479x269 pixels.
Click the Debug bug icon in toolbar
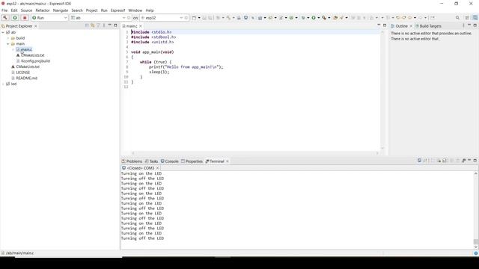[x=303, y=18]
